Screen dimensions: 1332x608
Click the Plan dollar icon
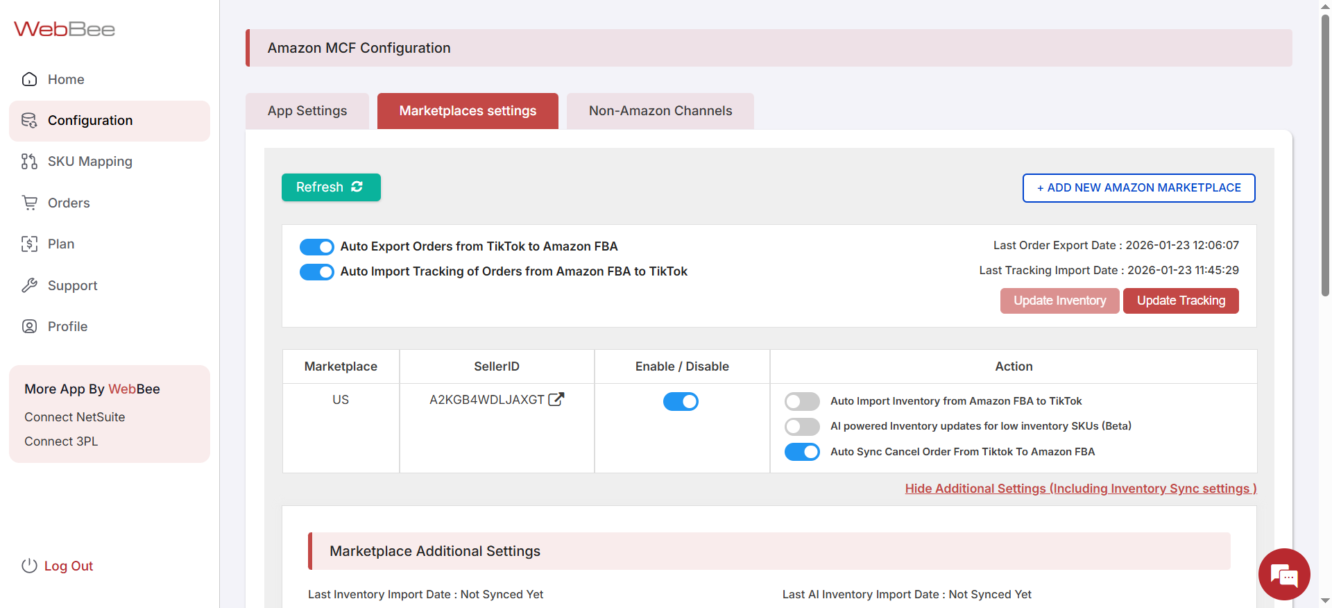[29, 244]
